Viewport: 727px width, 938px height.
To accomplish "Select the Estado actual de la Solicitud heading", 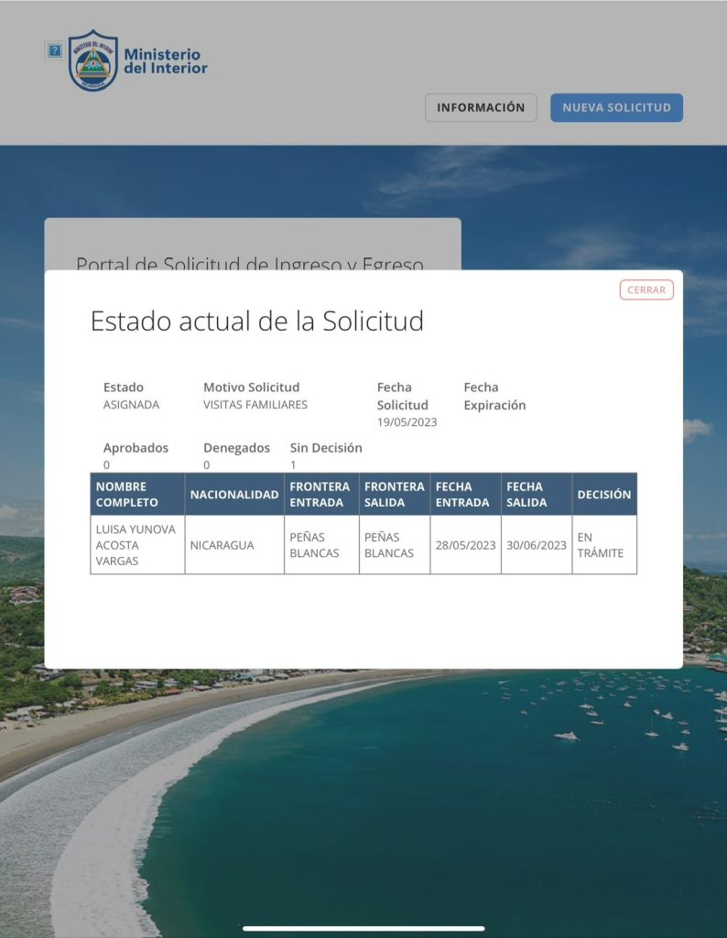I will coord(257,321).
